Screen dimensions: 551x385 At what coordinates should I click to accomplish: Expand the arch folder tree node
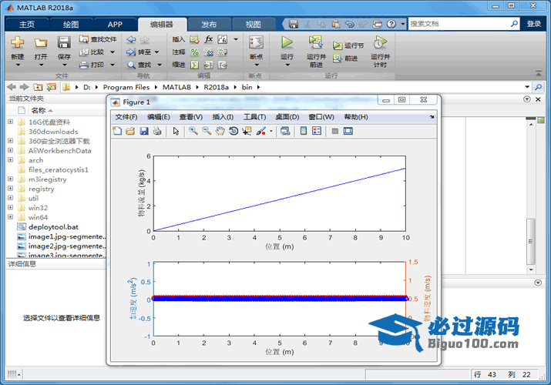coord(10,159)
